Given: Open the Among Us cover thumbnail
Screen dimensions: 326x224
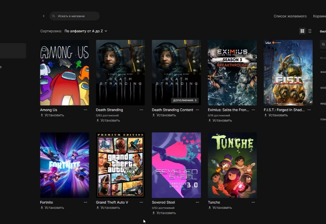Looking at the screenshot, I should [64, 72].
